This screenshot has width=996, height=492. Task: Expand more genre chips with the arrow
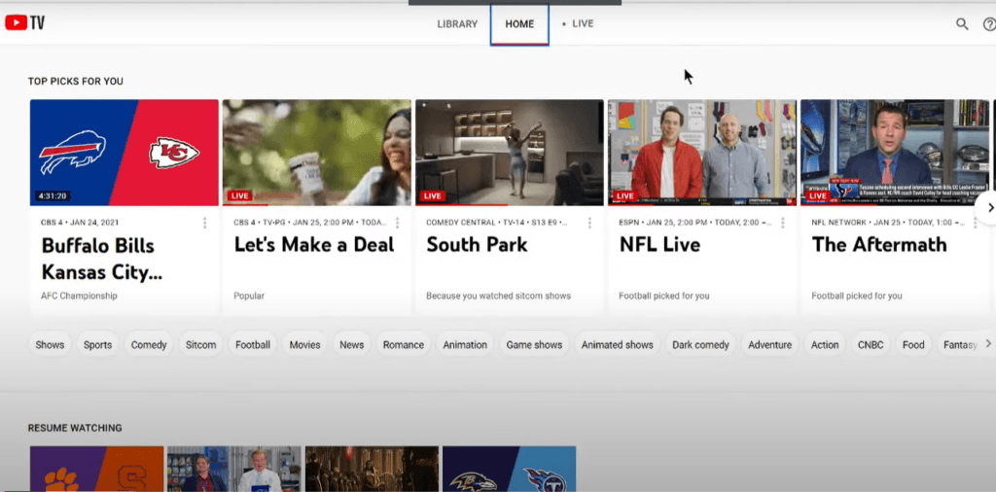point(988,343)
